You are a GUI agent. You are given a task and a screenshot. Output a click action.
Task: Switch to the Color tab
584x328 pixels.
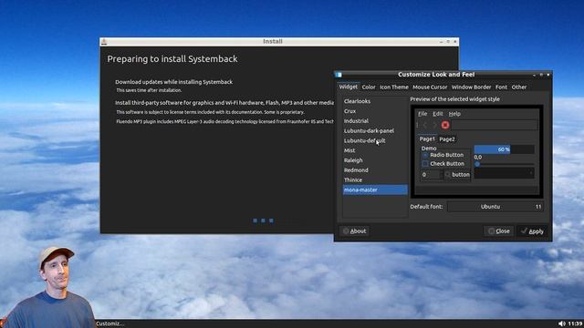pyautogui.click(x=369, y=87)
